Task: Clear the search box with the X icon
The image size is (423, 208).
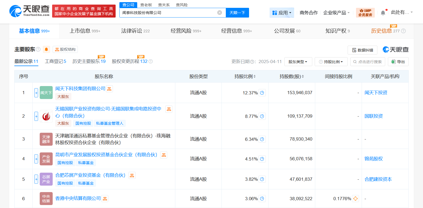Action: [219, 13]
